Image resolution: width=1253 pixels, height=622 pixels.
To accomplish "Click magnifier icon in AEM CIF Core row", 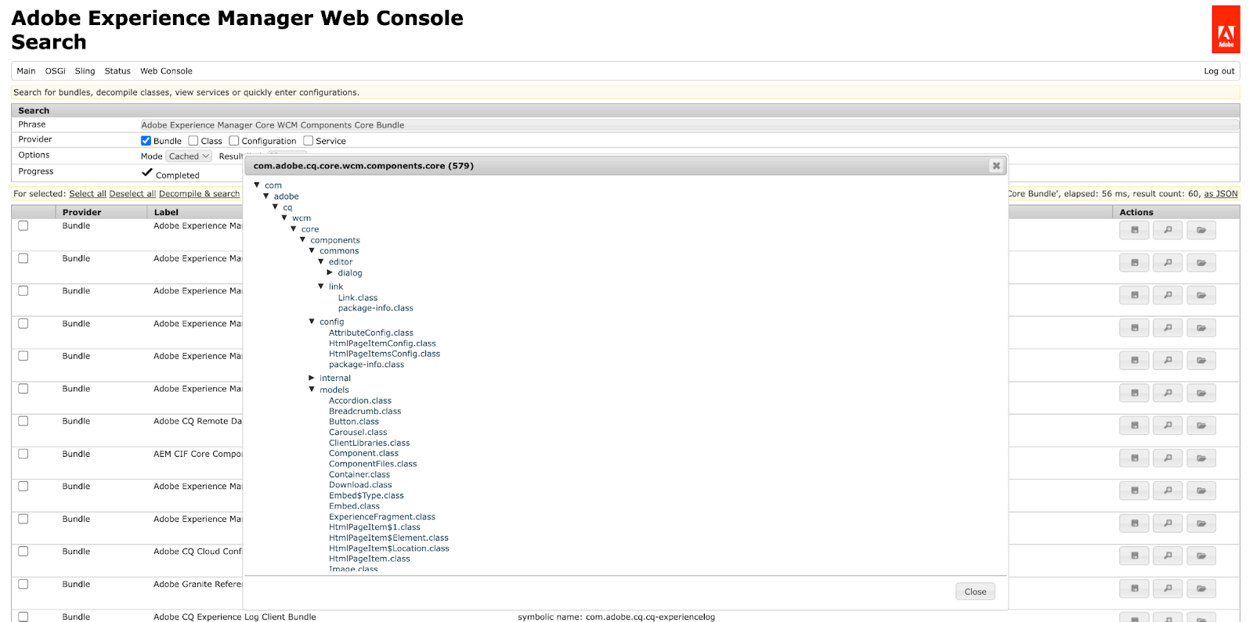I will [x=1168, y=458].
